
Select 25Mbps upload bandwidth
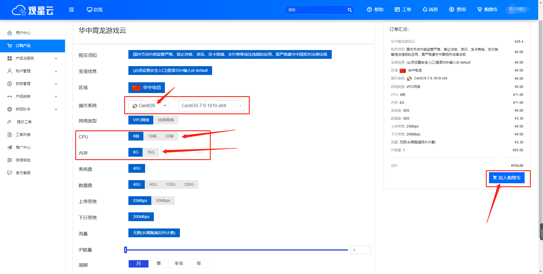click(x=140, y=200)
